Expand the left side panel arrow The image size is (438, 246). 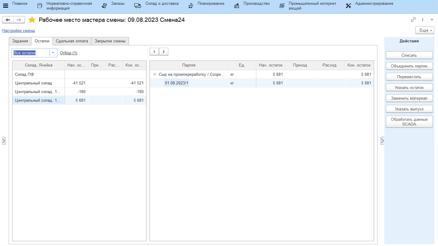4,140
